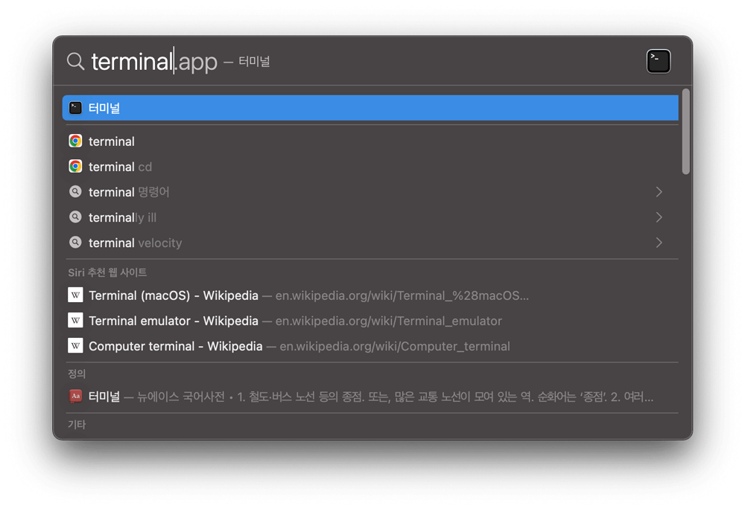This screenshot has height=509, width=745.
Task: Expand the 'terminal 명령어' web search suggestion
Action: click(659, 192)
